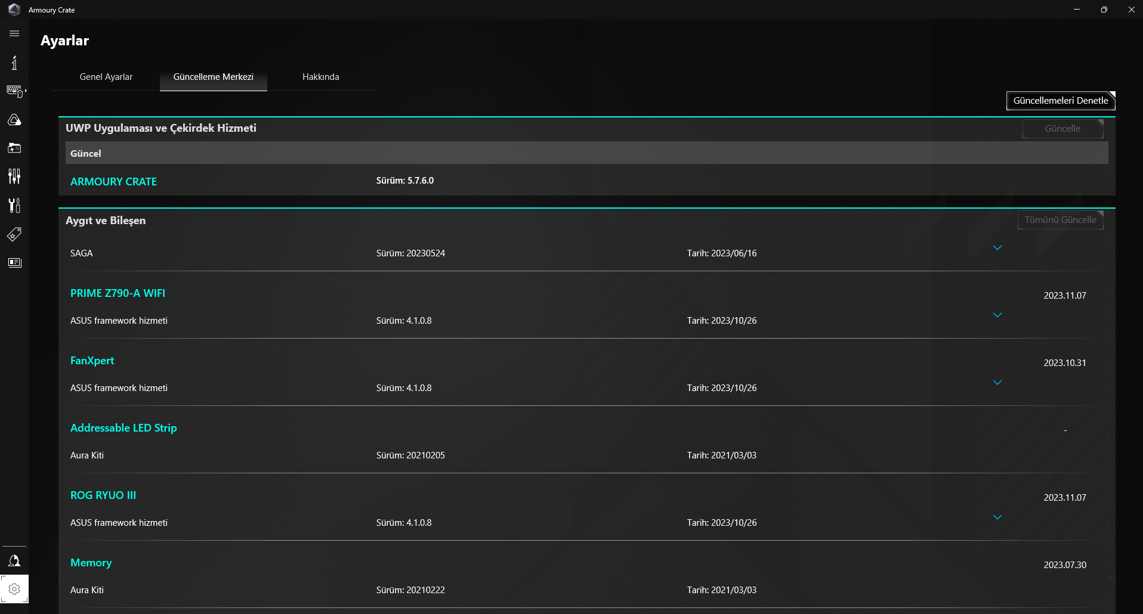Open the Home dashboard info icon
The width and height of the screenshot is (1143, 614).
click(x=14, y=63)
